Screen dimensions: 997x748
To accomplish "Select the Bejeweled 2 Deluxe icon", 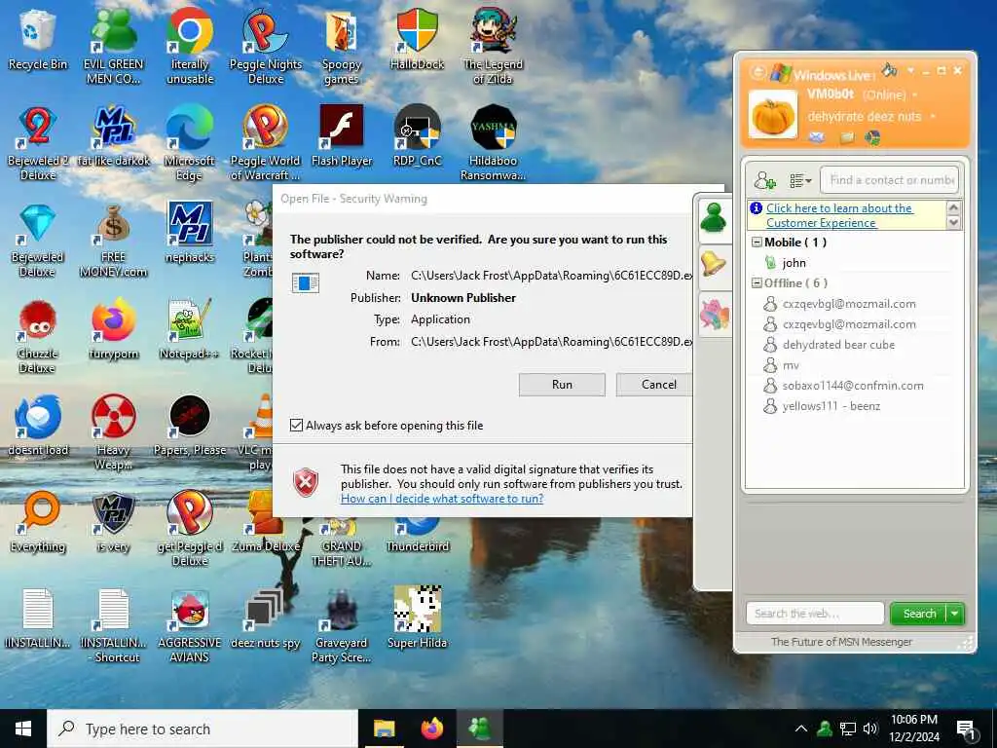I will pyautogui.click(x=38, y=142).
